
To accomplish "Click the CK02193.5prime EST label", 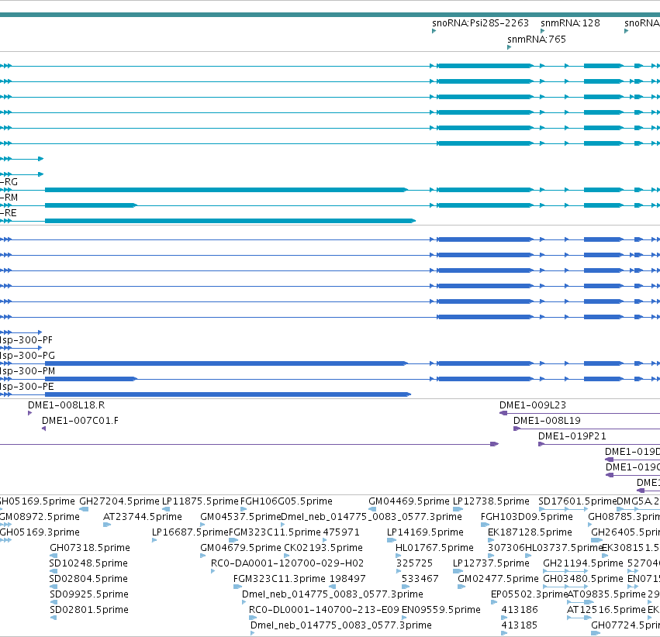I will pyautogui.click(x=323, y=548).
